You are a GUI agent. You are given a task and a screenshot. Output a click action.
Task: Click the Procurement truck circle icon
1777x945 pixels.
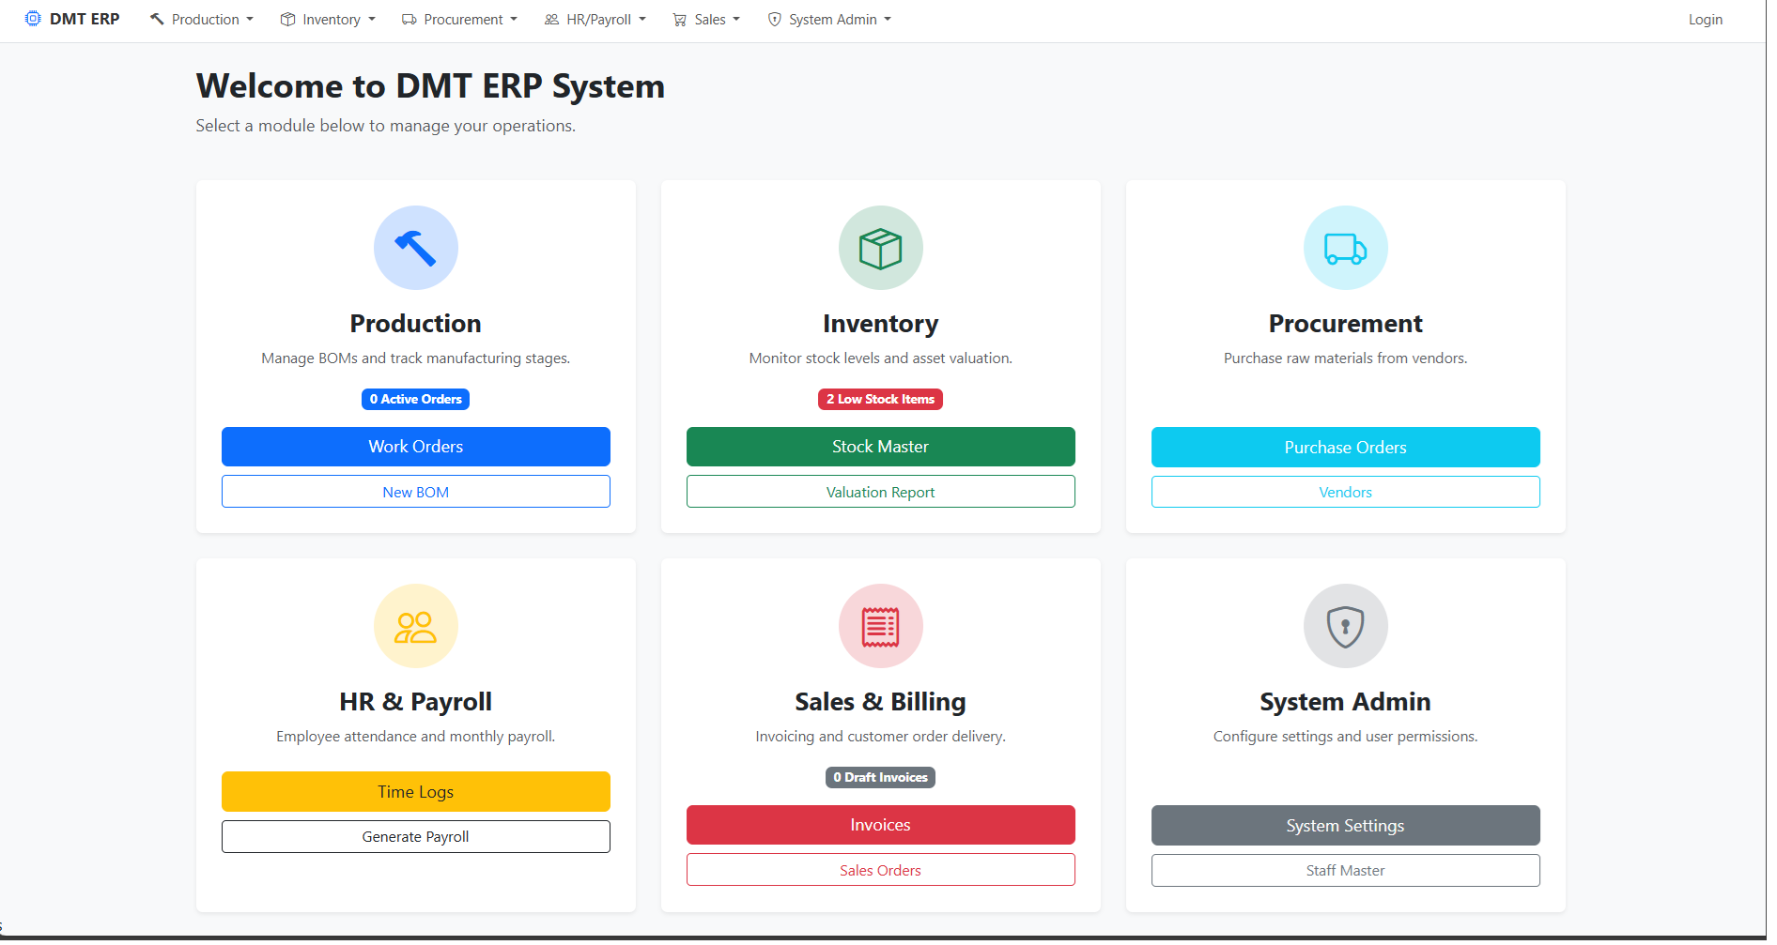tap(1345, 248)
